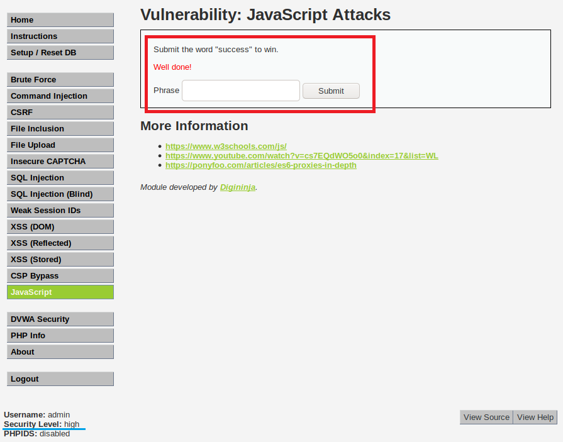Click the View Source button
Viewport: 563px width, 442px height.
click(486, 417)
